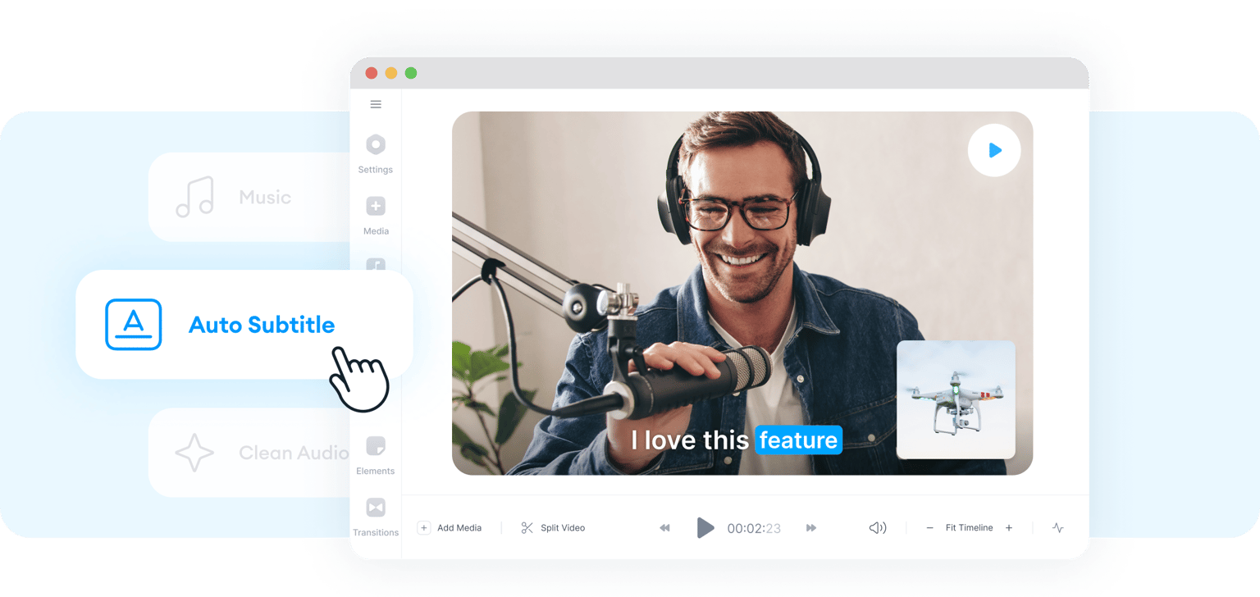Zoom in timeline with plus button
This screenshot has width=1260, height=597.
click(1009, 528)
